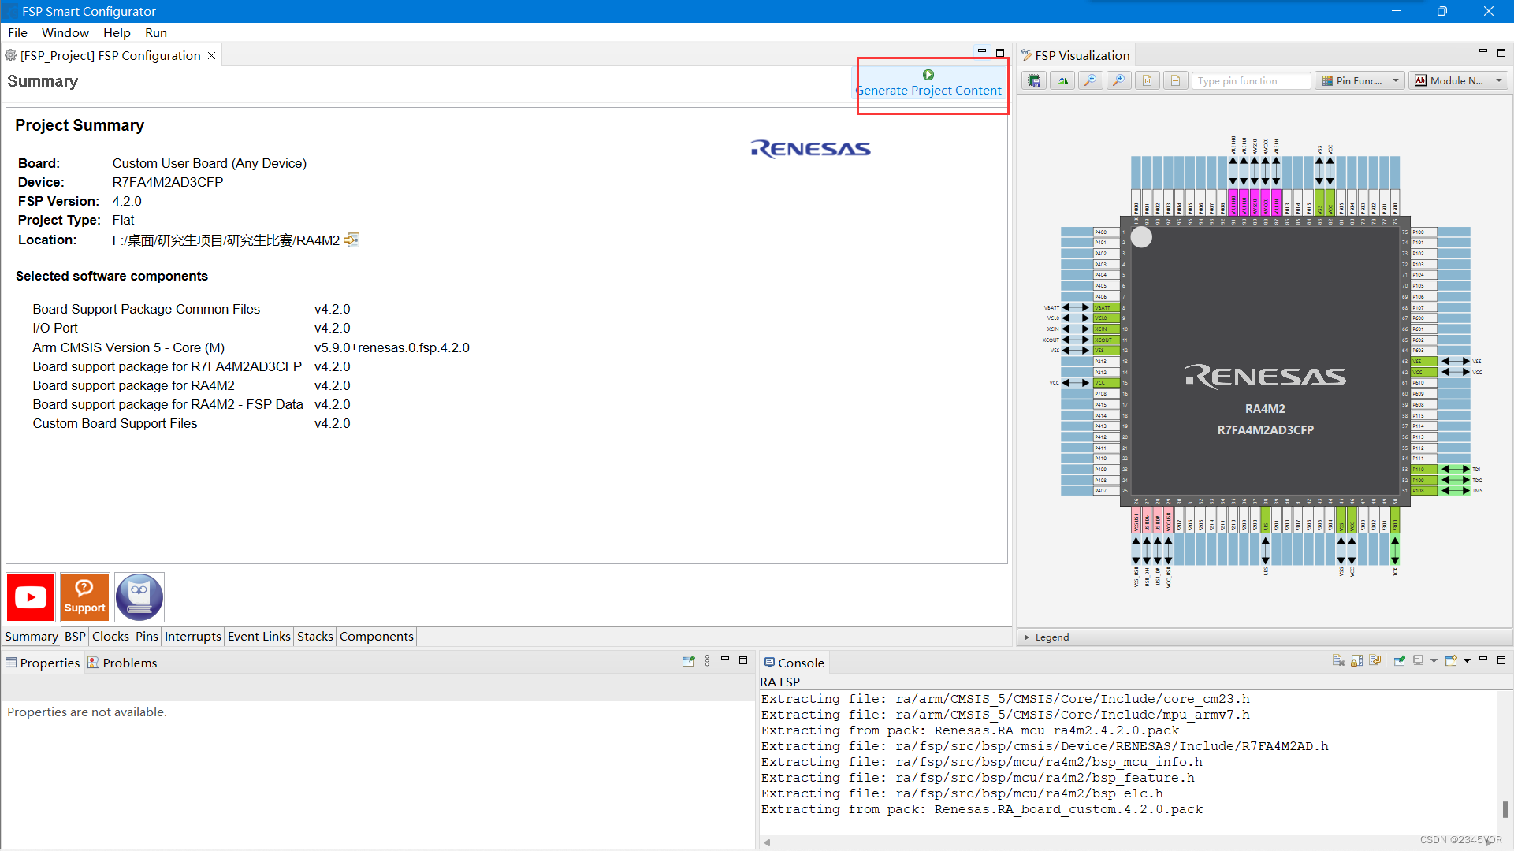Screen dimensions: 1514x851
Task: Reset visualization to 1:1 scale
Action: (x=1148, y=80)
